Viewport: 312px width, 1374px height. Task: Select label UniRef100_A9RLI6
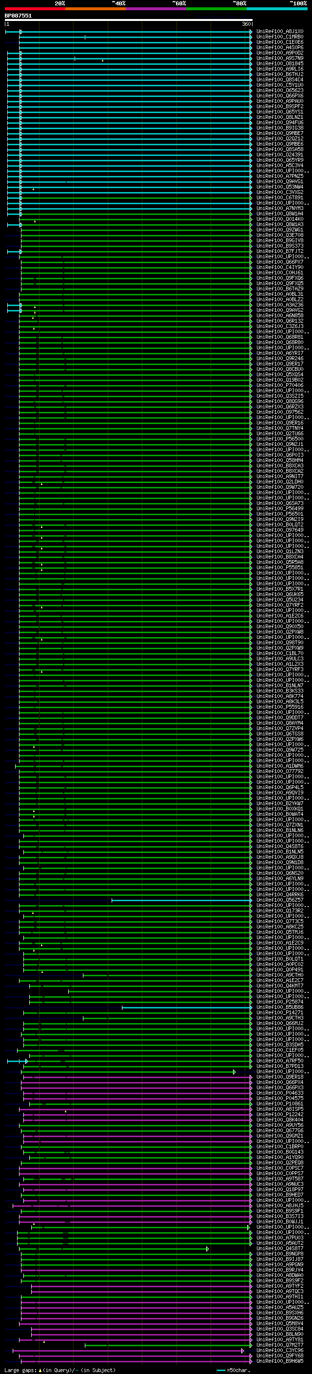pos(280,69)
